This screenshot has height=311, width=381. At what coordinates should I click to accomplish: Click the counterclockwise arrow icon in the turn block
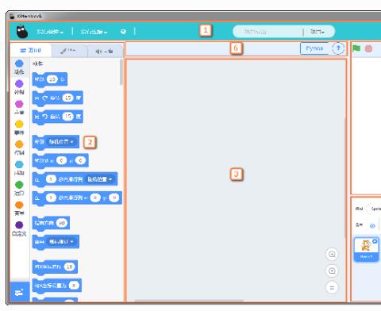pos(45,117)
